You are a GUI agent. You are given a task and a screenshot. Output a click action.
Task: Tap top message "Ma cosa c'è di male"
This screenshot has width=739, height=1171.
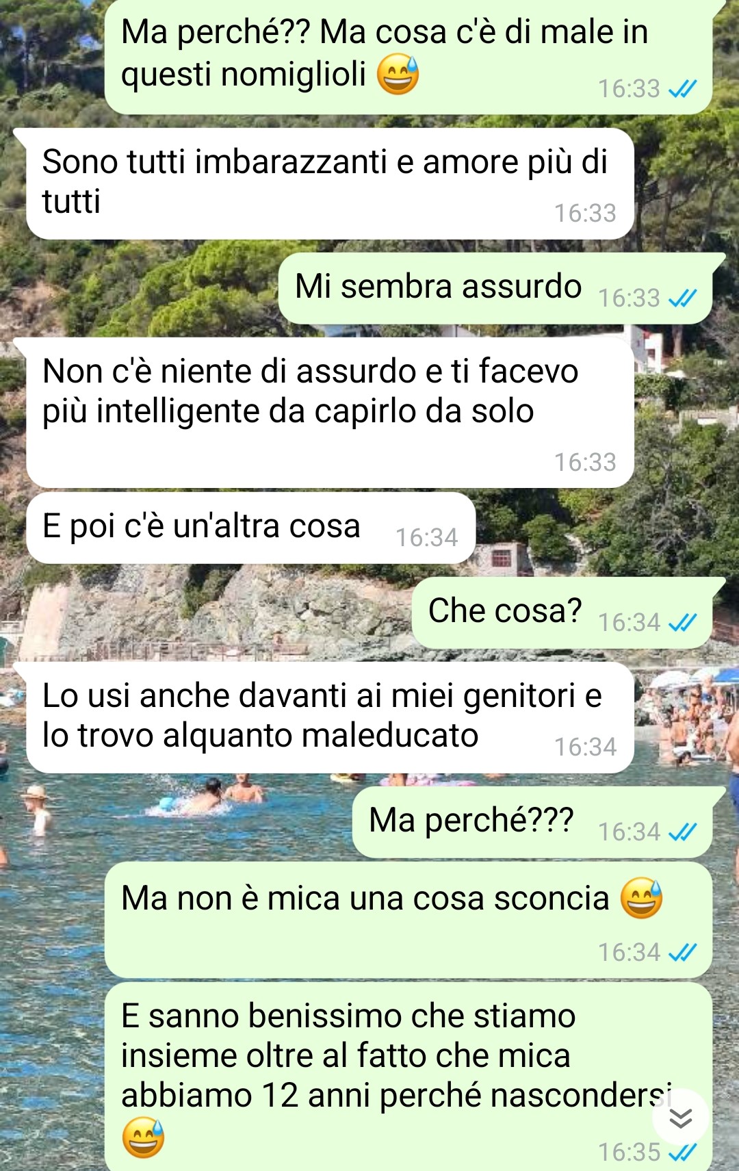point(409,57)
